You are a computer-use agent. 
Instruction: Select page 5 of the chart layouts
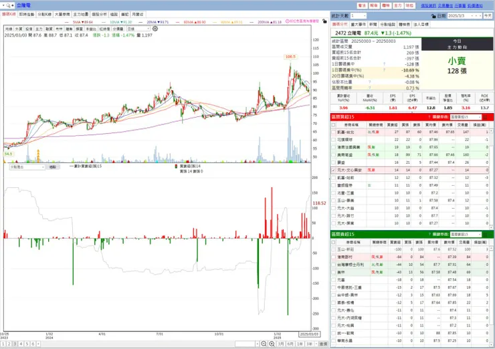coord(27,344)
